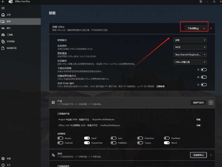
Task: Toggle the 创建桌面快捷方式 switch
Action: pyautogui.click(x=204, y=77)
